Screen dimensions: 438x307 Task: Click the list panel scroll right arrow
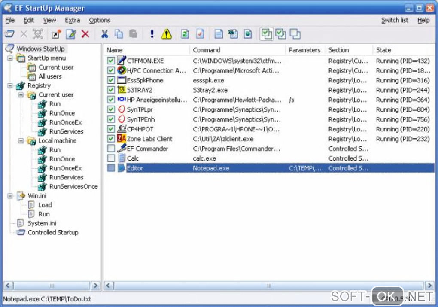[429, 286]
